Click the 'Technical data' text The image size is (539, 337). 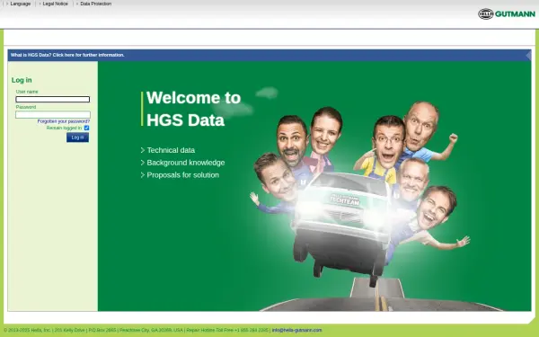point(171,150)
